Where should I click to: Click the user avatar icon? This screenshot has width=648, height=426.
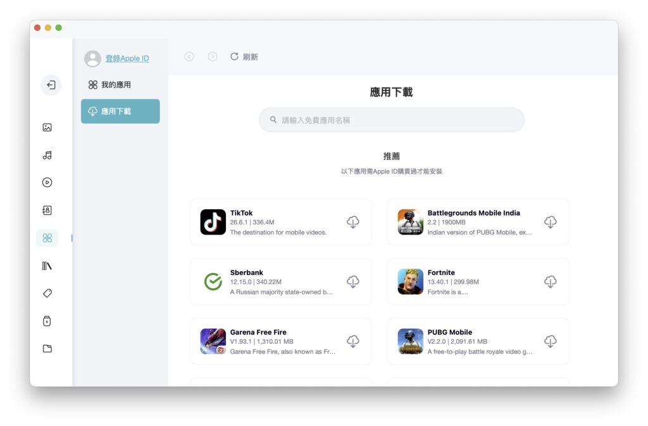pos(92,59)
